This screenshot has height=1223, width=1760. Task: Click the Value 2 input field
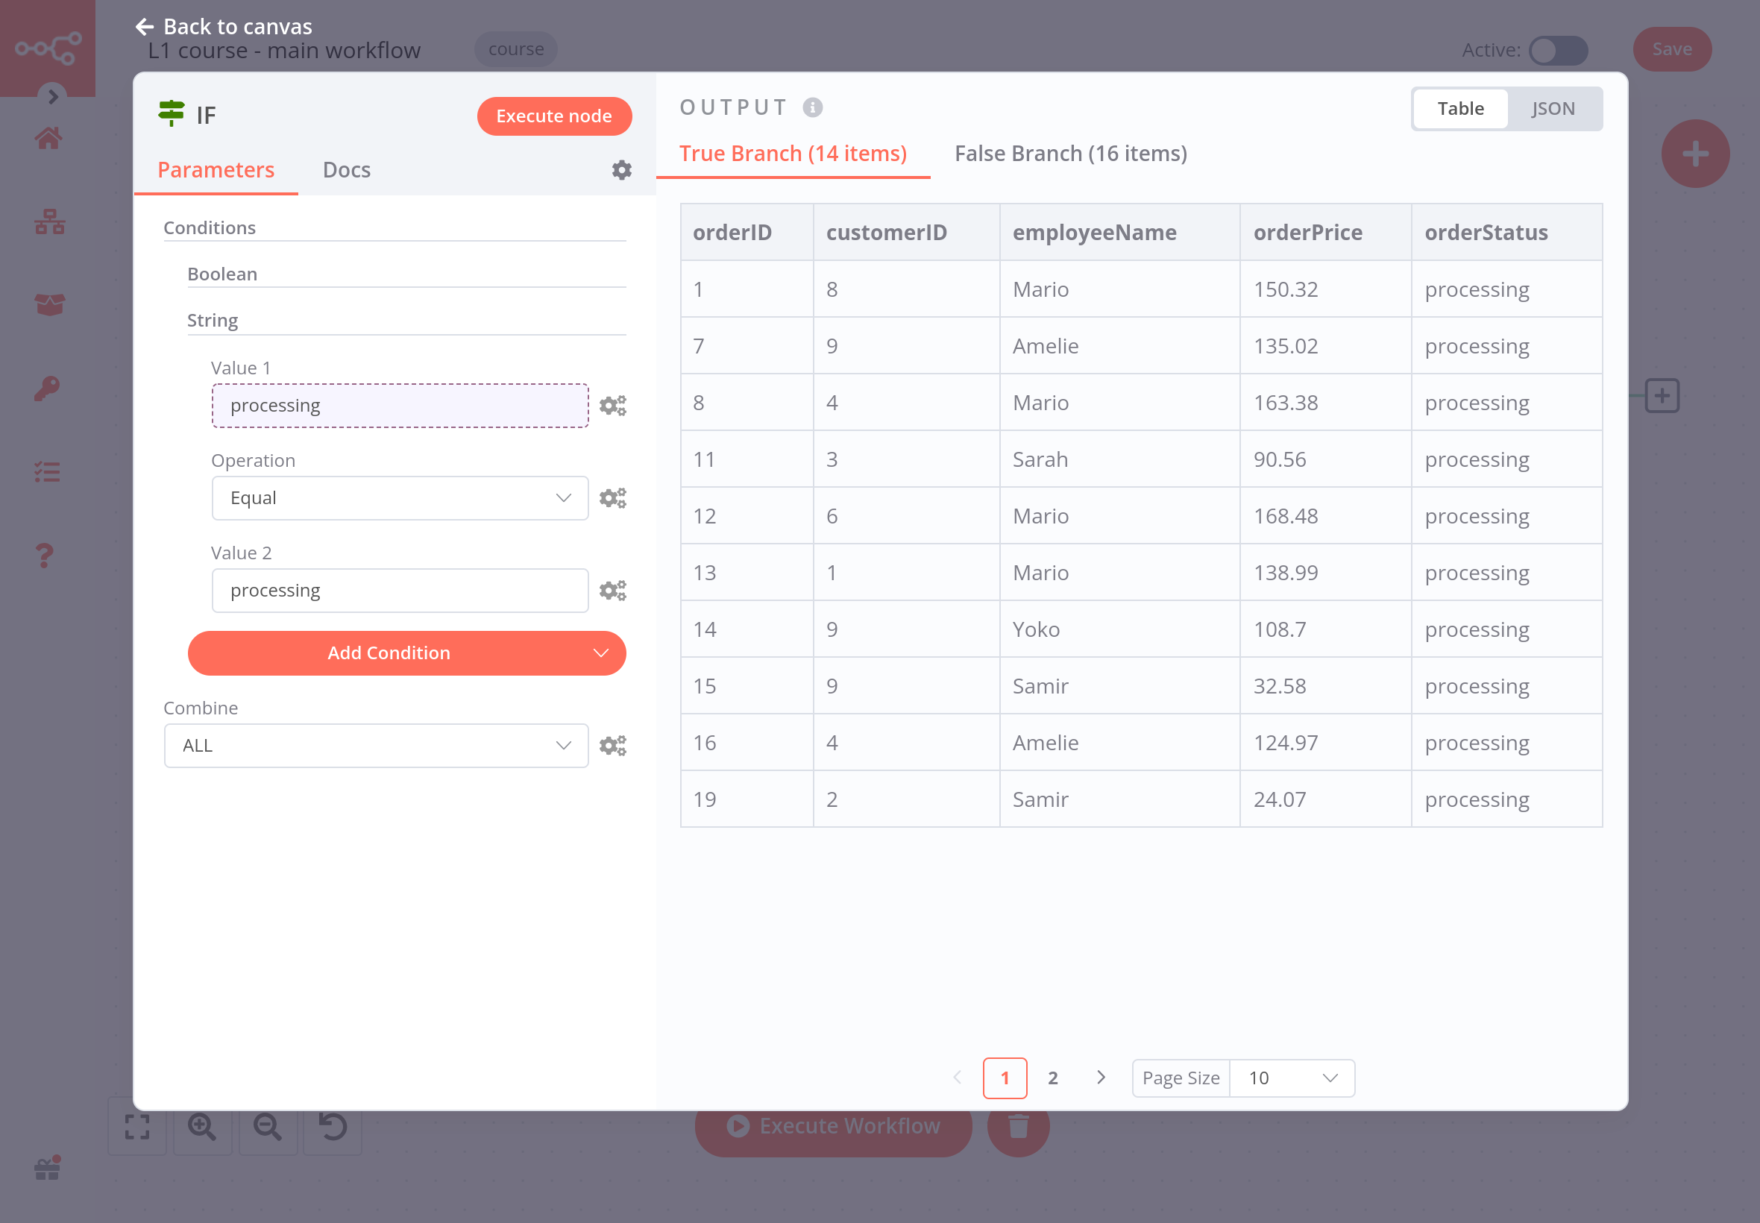click(399, 590)
